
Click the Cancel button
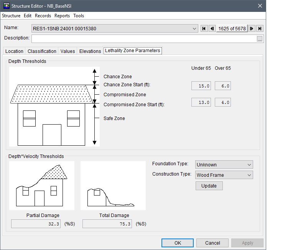(x=212, y=243)
